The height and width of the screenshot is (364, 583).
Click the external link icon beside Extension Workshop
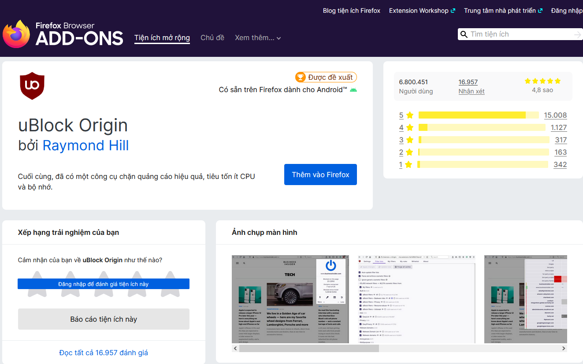pyautogui.click(x=453, y=11)
